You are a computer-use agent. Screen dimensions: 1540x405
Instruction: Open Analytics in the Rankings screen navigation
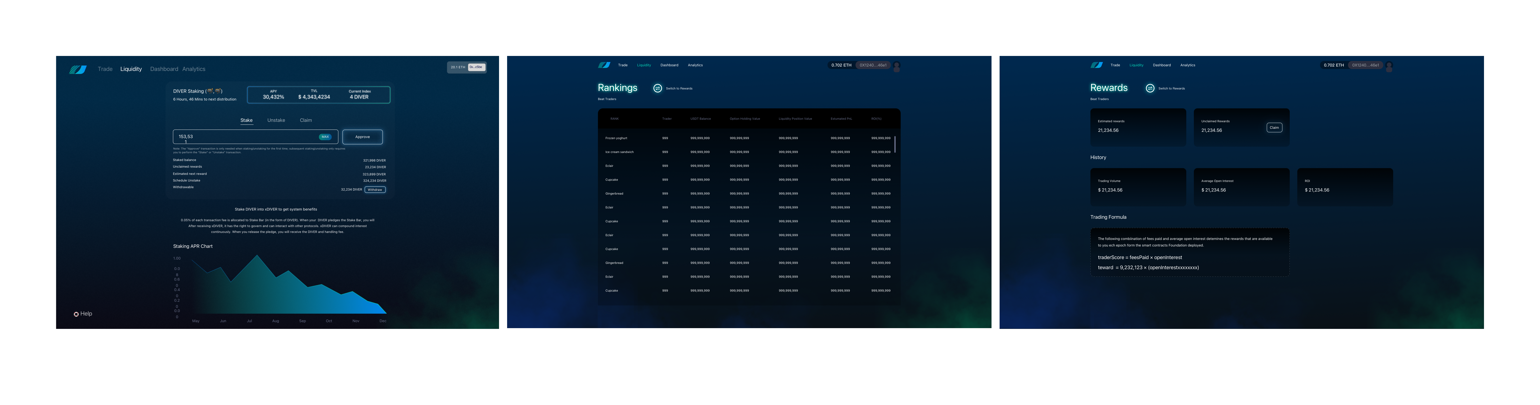(x=695, y=65)
